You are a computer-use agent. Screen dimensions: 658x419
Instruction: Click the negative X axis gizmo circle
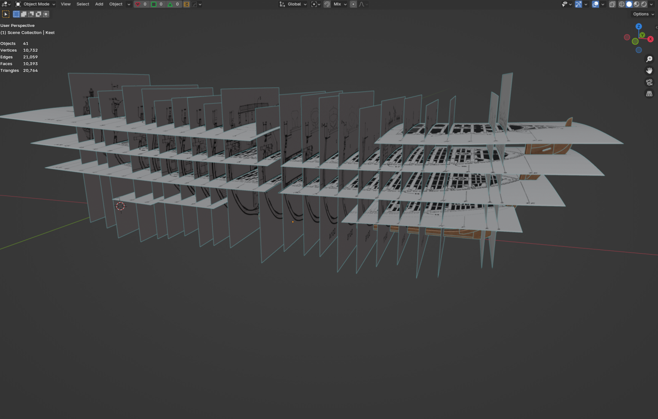[627, 37]
